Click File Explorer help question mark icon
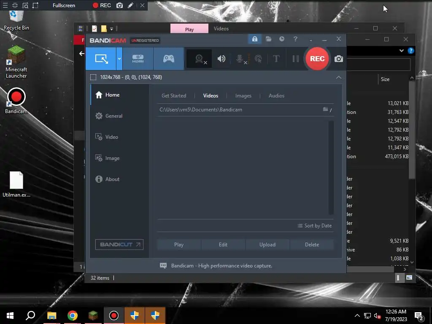Viewport: 432px width, 324px height. [x=410, y=51]
